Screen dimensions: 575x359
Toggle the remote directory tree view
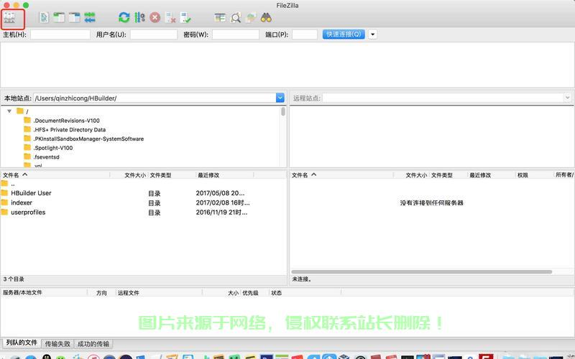(x=75, y=17)
